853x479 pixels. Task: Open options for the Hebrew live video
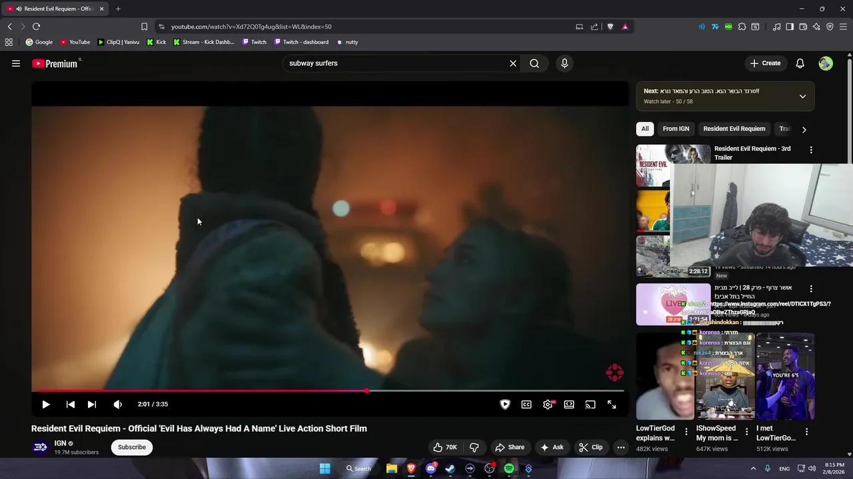[x=811, y=289]
